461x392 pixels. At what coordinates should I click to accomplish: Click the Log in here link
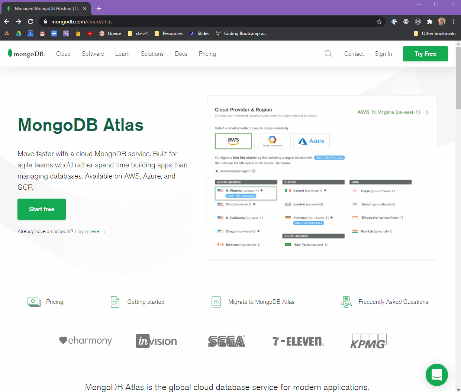click(x=90, y=231)
